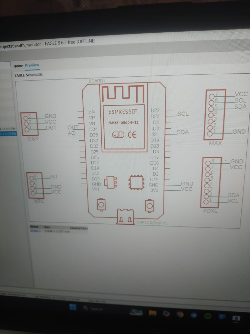This screenshot has width=250, height=334.
Task: Click the Description column header
Action: [79, 228]
